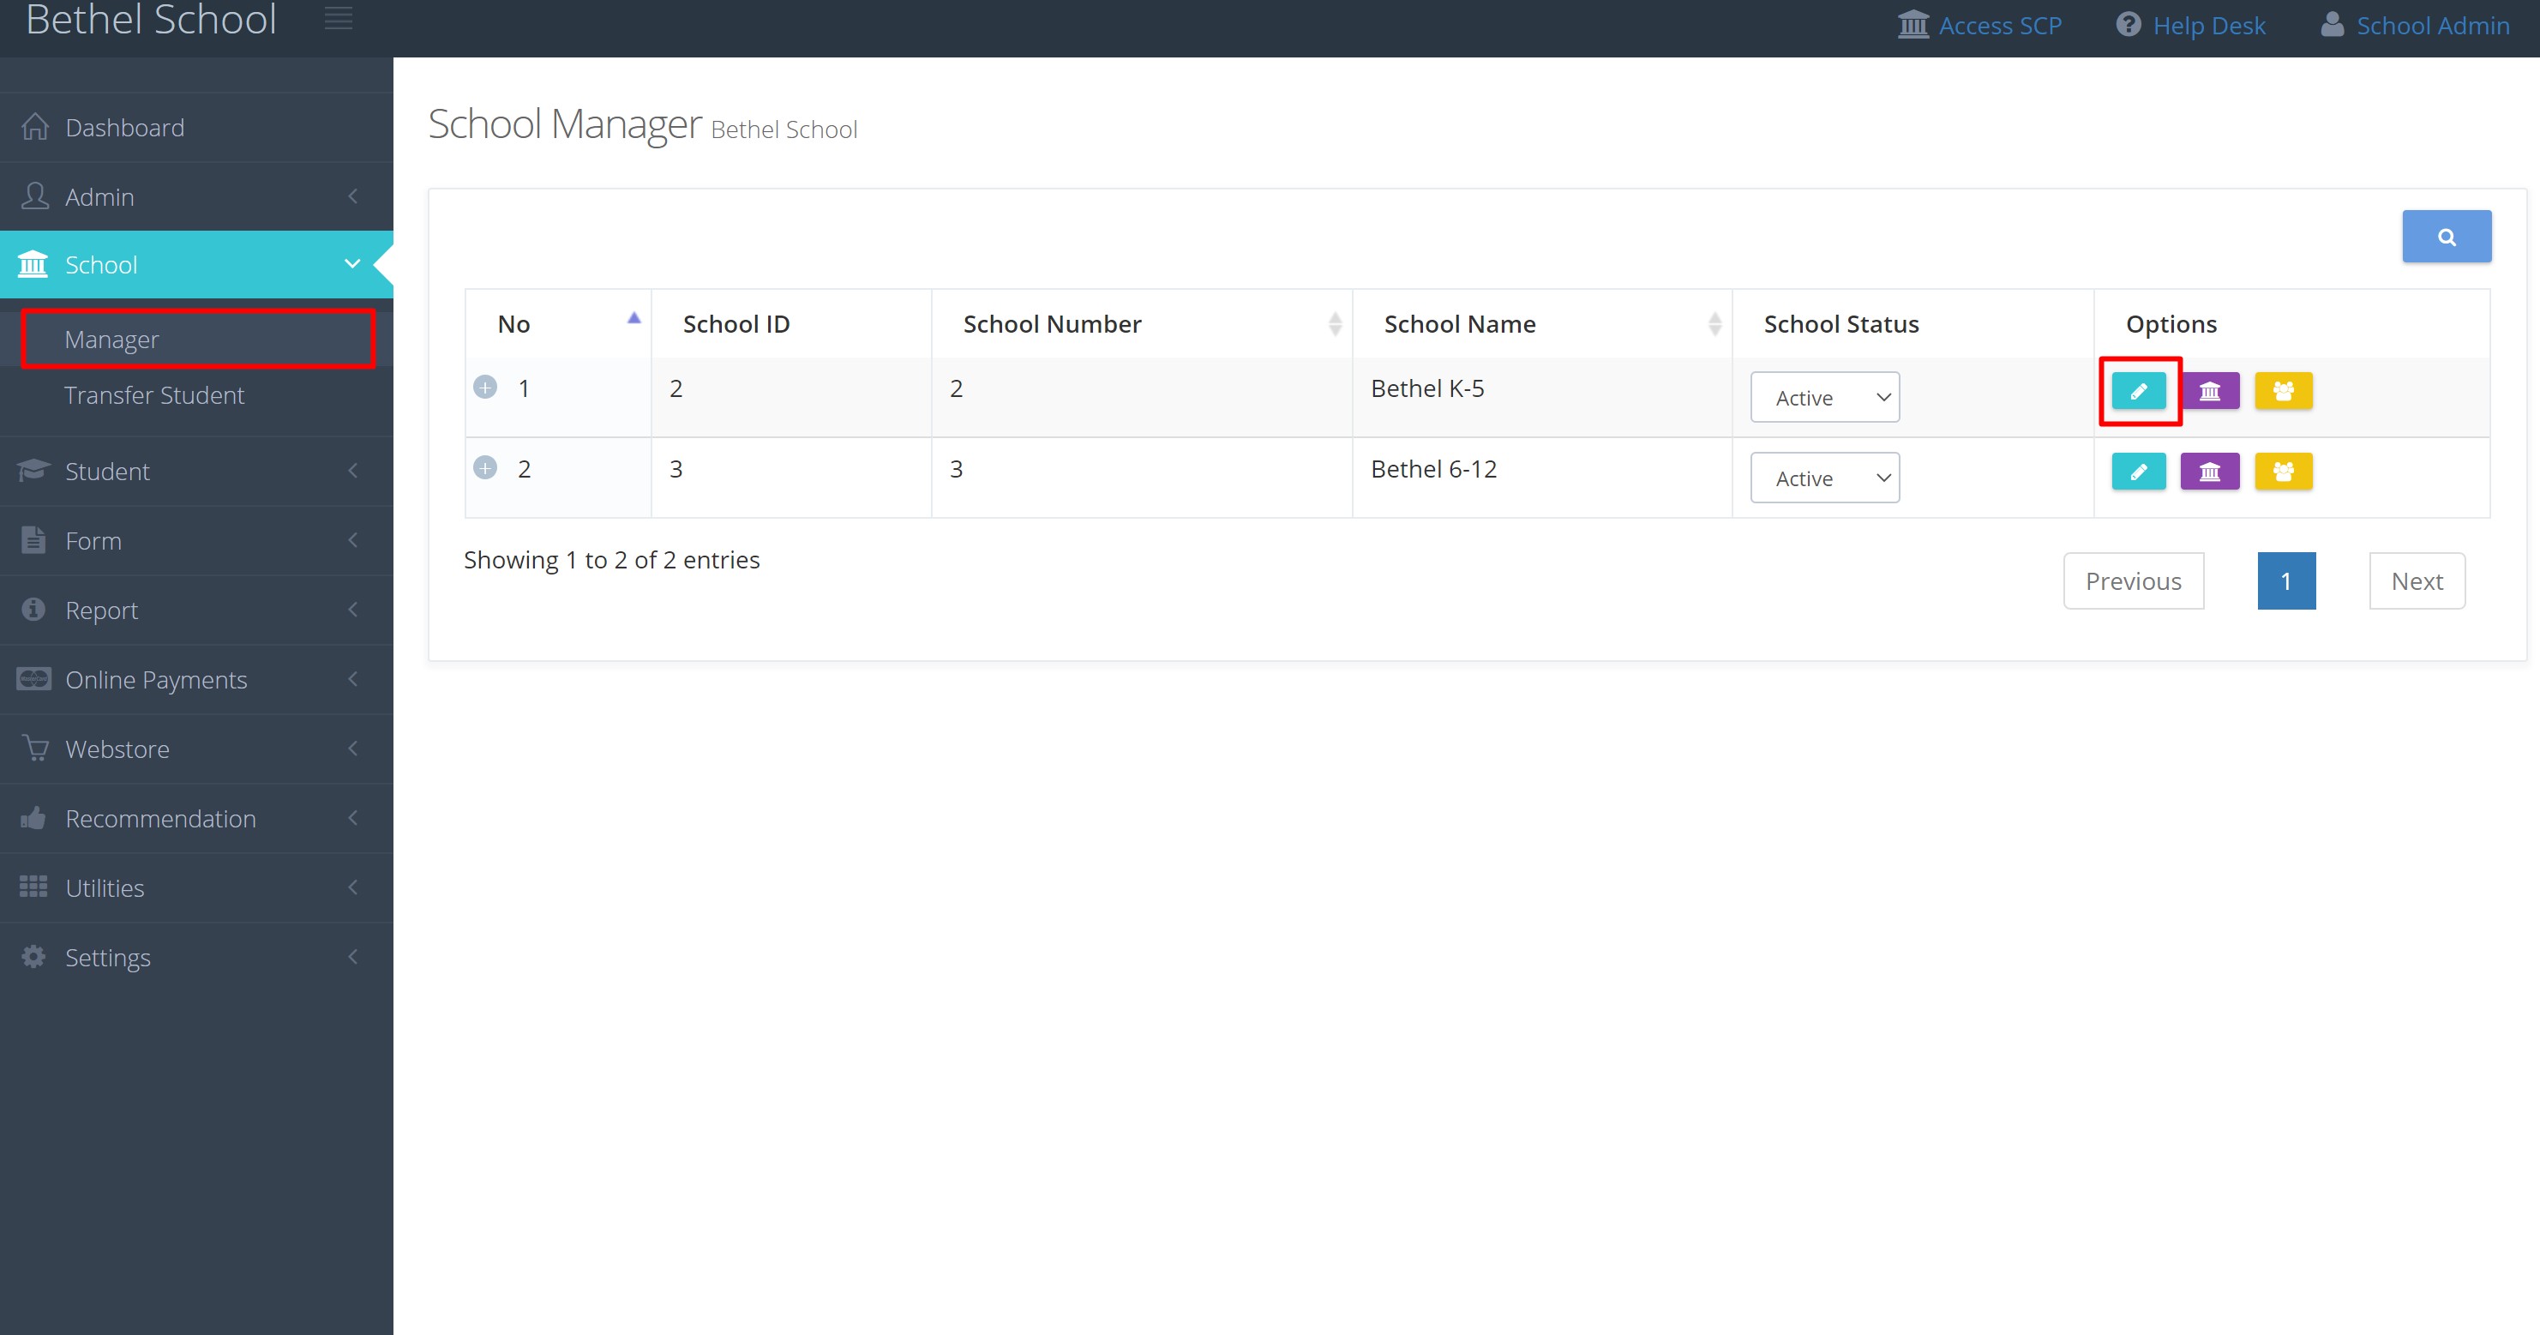Click the edit pencil icon for Bethel 6-12
This screenshot has height=1335, width=2540.
pos(2138,472)
